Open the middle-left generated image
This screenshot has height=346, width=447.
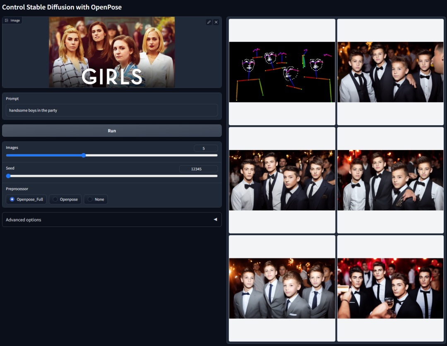point(282,180)
